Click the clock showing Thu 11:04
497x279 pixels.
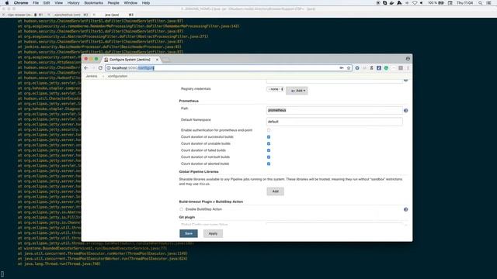point(464,3)
